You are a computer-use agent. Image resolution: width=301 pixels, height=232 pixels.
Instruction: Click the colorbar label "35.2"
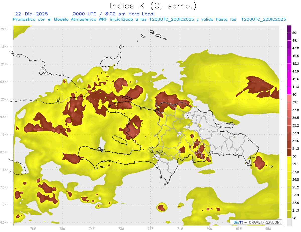click(x=296, y=125)
